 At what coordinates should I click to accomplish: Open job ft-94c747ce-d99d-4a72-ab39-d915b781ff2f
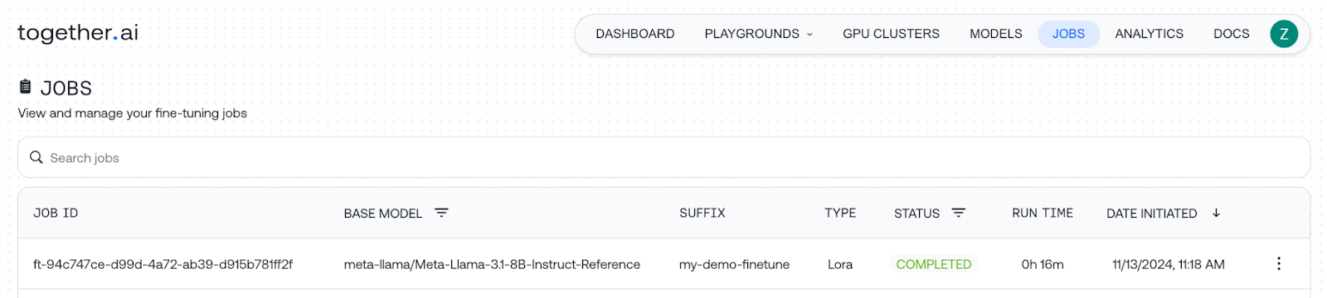(163, 264)
